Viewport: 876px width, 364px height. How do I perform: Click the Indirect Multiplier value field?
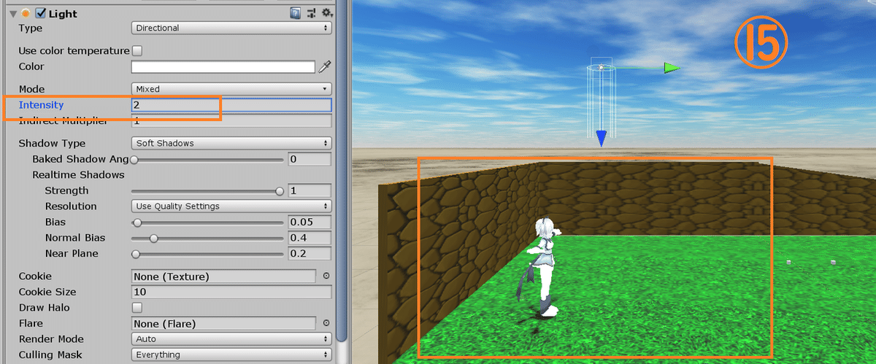(x=231, y=121)
